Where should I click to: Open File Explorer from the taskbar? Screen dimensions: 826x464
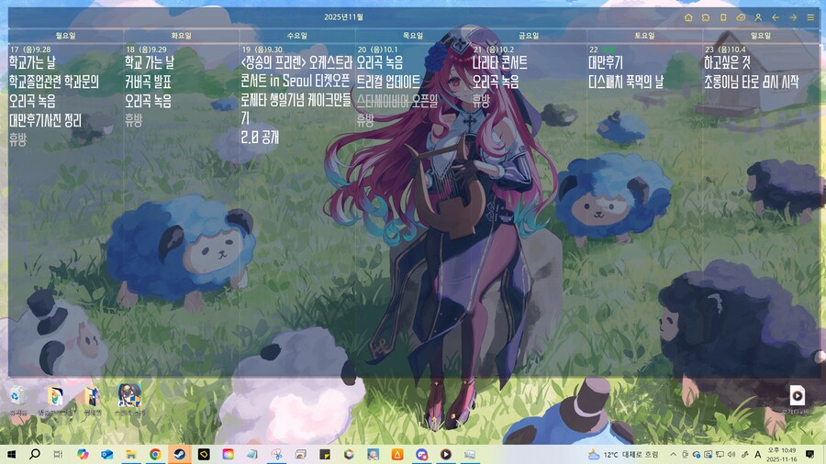pyautogui.click(x=131, y=454)
